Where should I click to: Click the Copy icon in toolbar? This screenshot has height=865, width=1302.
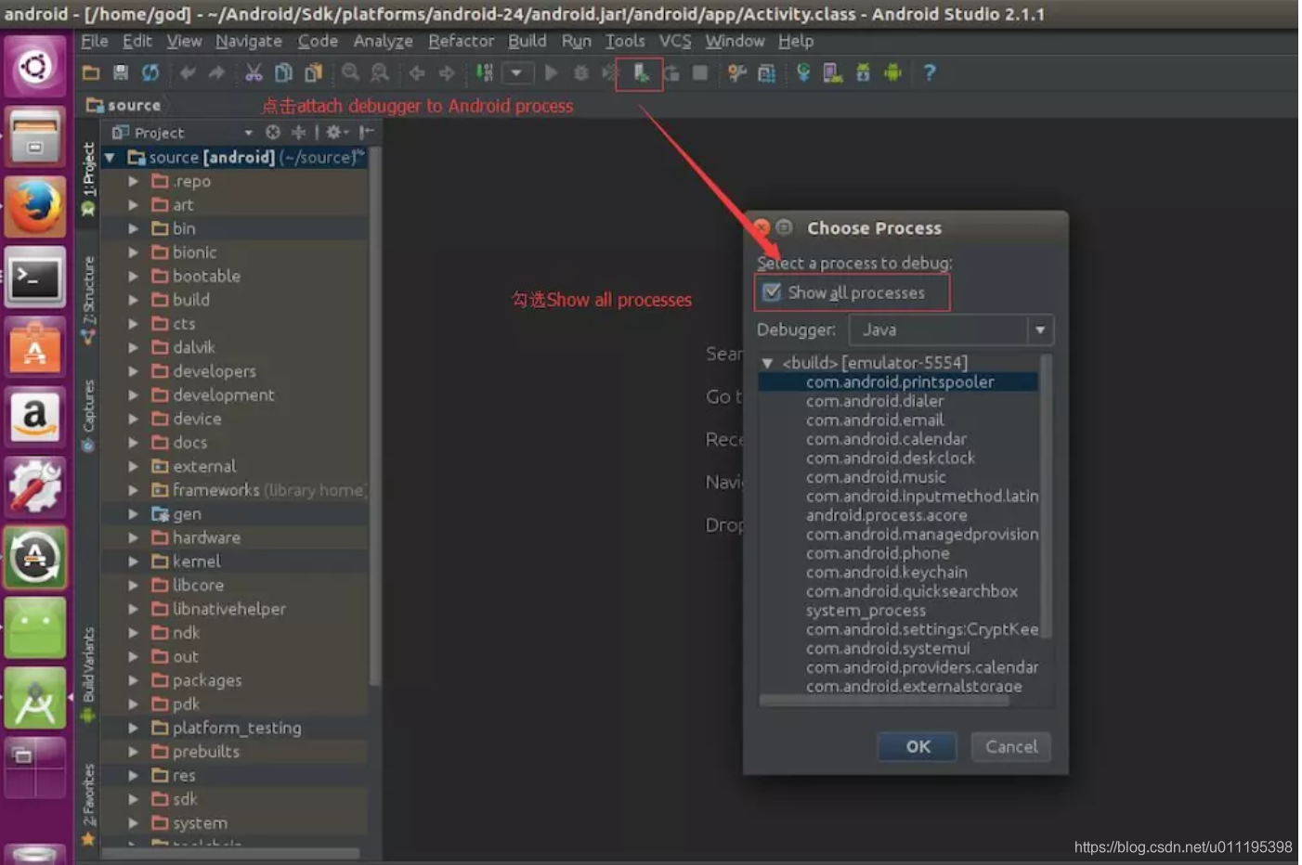[x=283, y=72]
